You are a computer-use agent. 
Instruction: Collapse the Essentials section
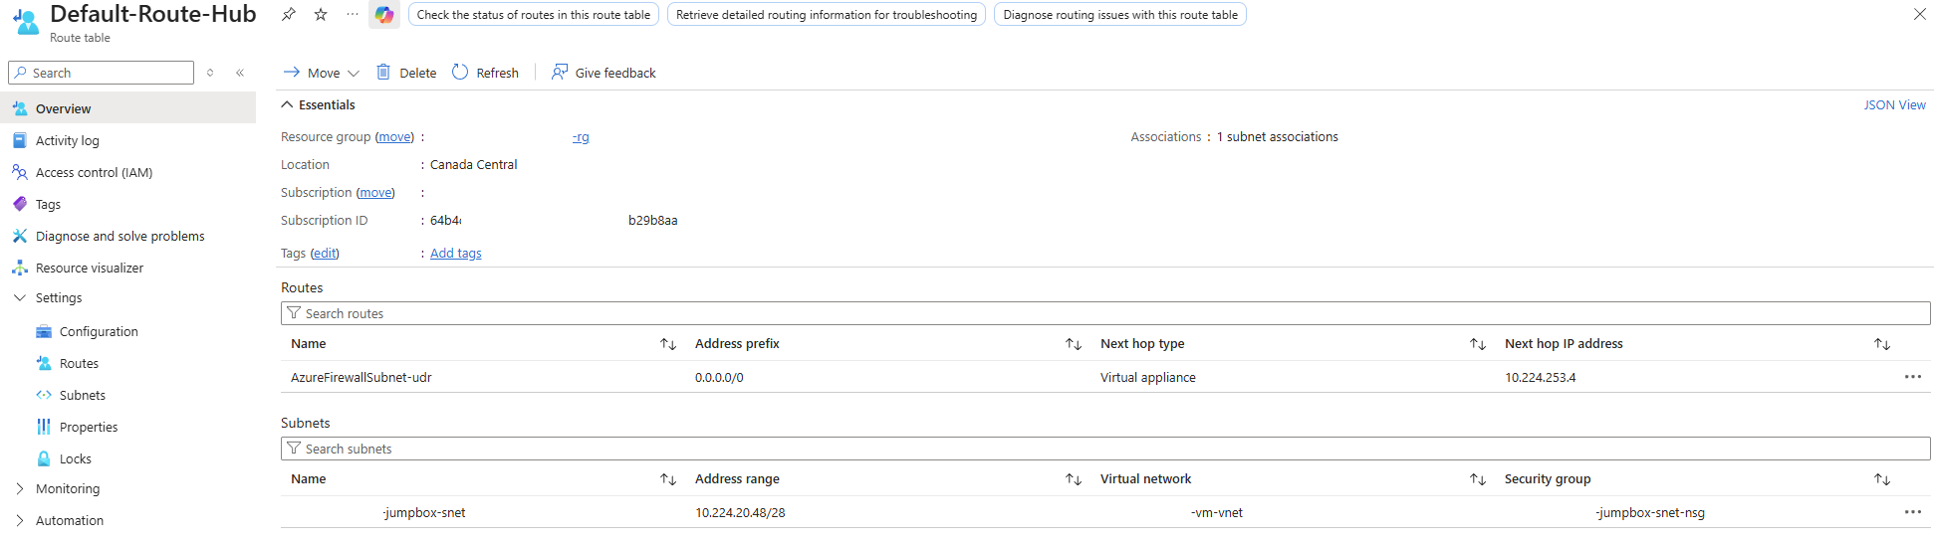288,104
